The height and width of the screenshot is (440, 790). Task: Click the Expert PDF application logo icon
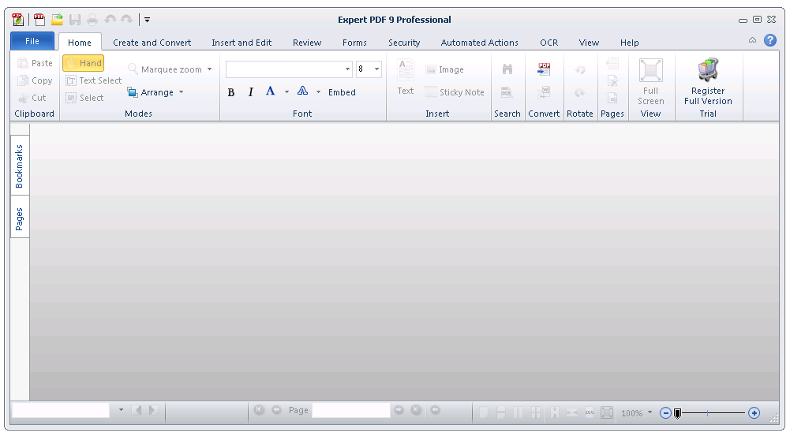click(17, 20)
